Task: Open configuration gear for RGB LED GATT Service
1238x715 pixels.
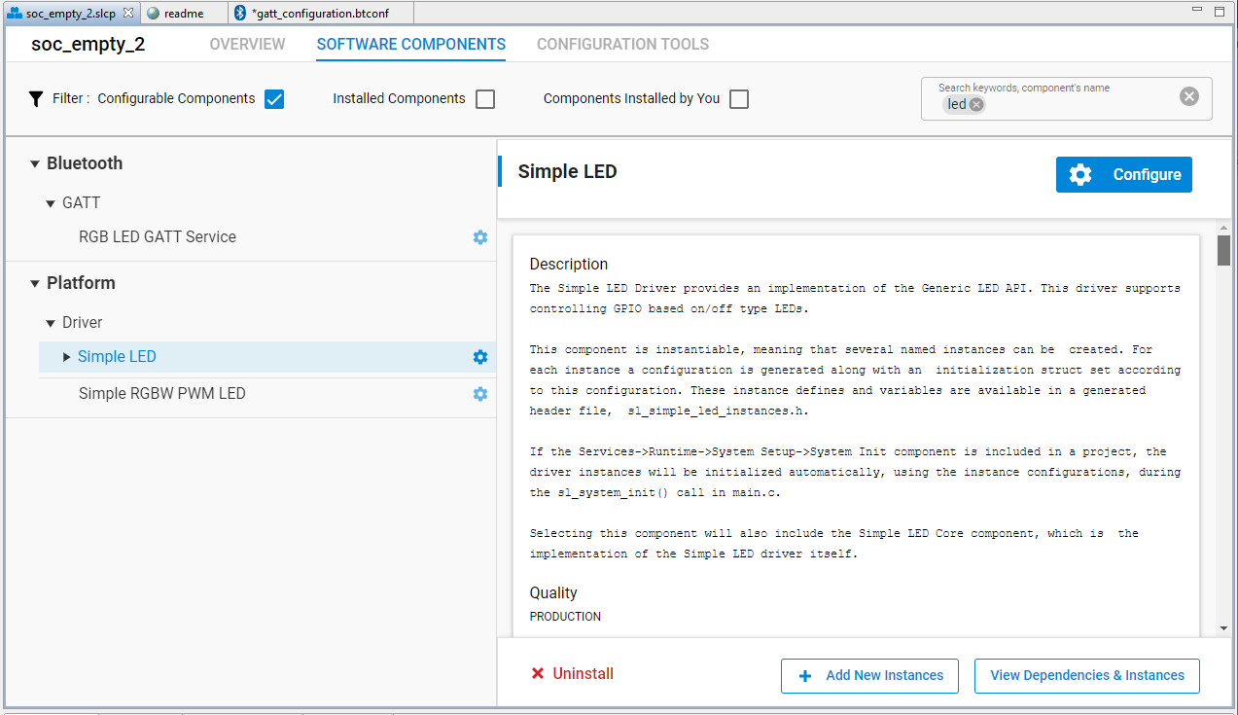Action: point(479,236)
